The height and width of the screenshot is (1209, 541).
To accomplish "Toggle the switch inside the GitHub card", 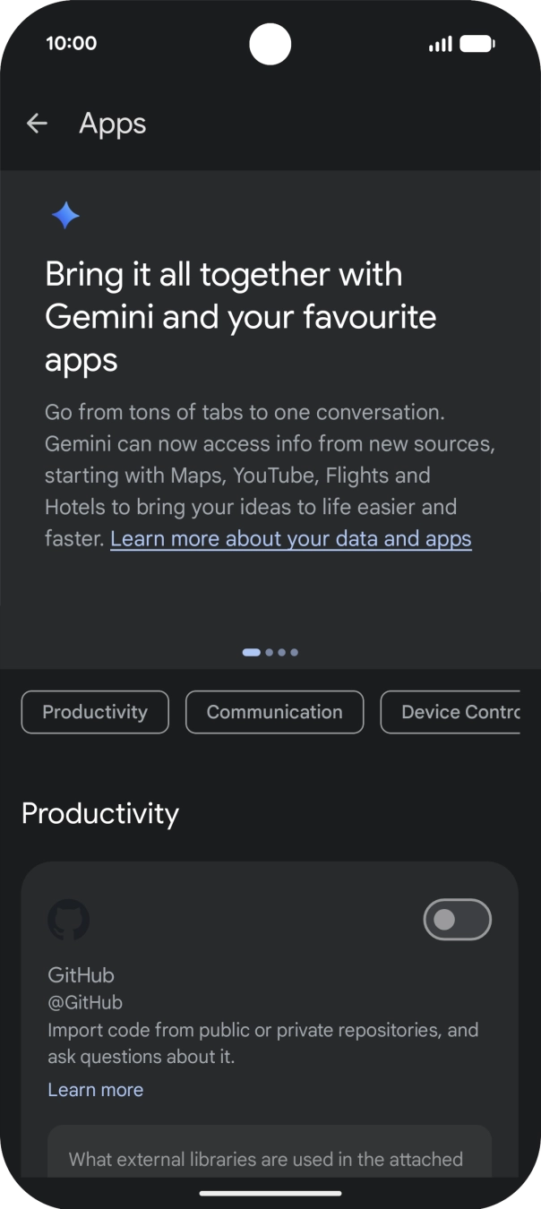I will tap(457, 920).
